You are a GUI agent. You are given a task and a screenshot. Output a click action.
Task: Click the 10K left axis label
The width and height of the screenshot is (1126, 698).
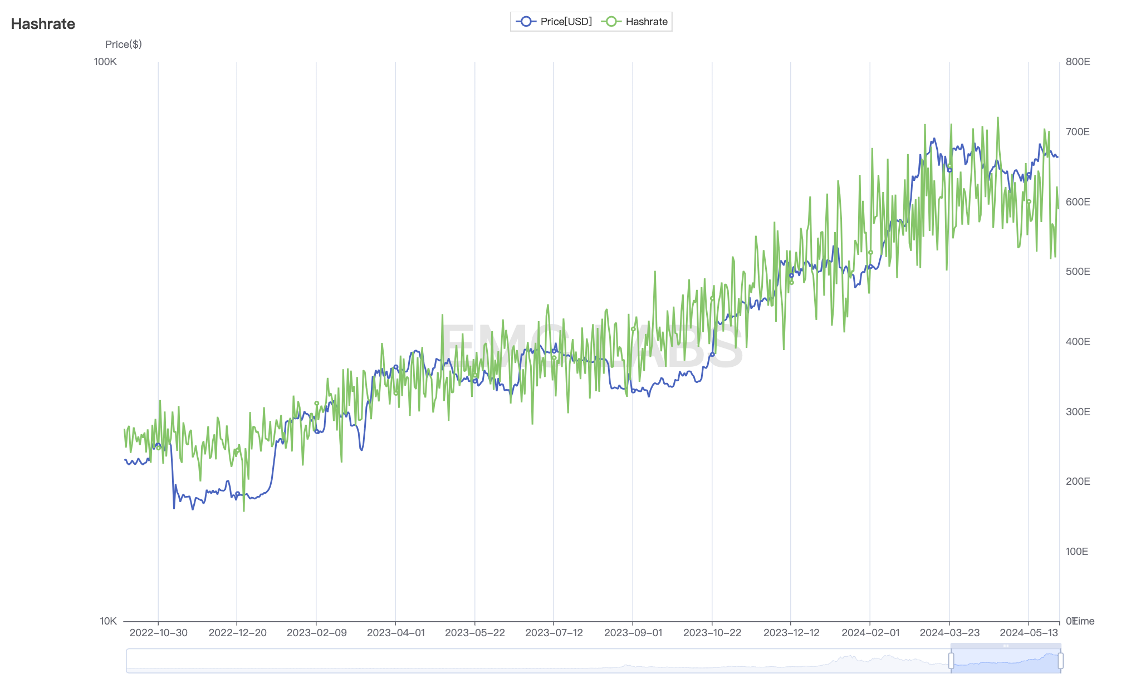pyautogui.click(x=108, y=621)
